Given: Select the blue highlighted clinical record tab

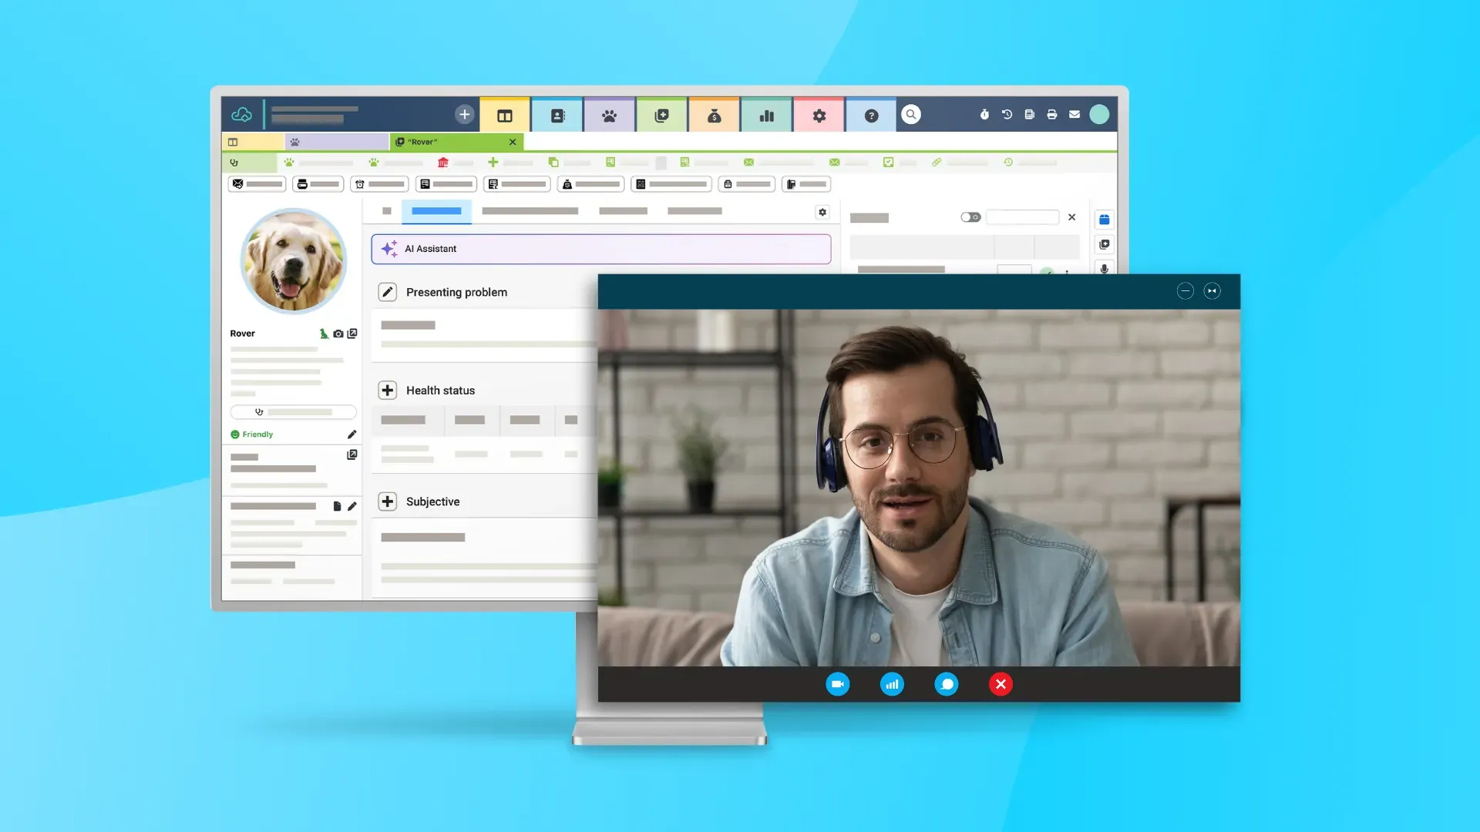Looking at the screenshot, I should pos(436,210).
